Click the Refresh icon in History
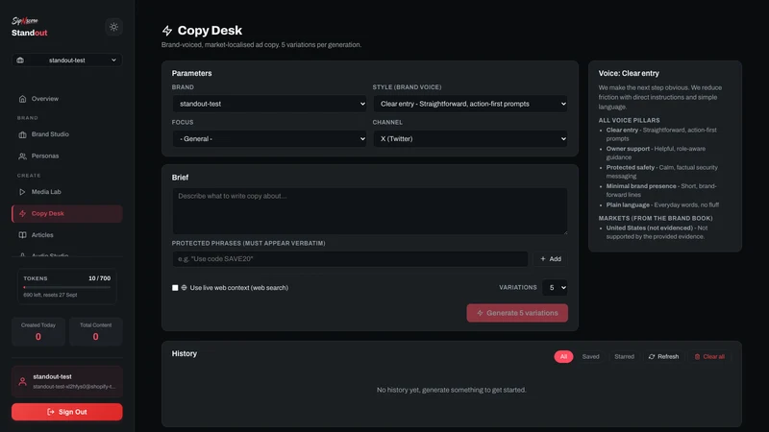 click(652, 356)
